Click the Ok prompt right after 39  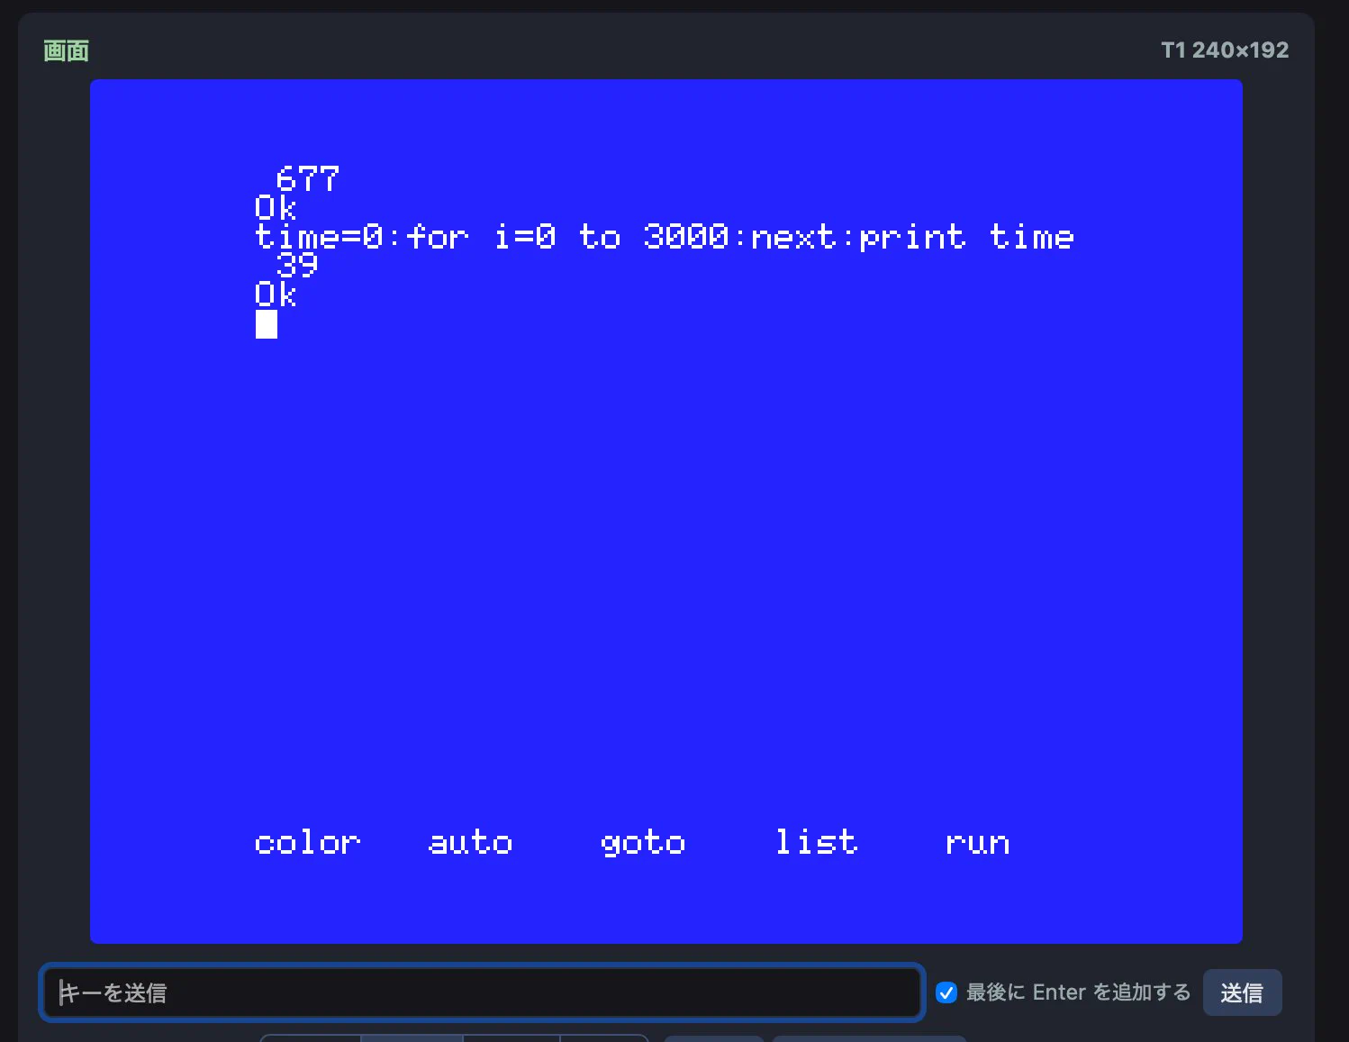click(x=276, y=294)
